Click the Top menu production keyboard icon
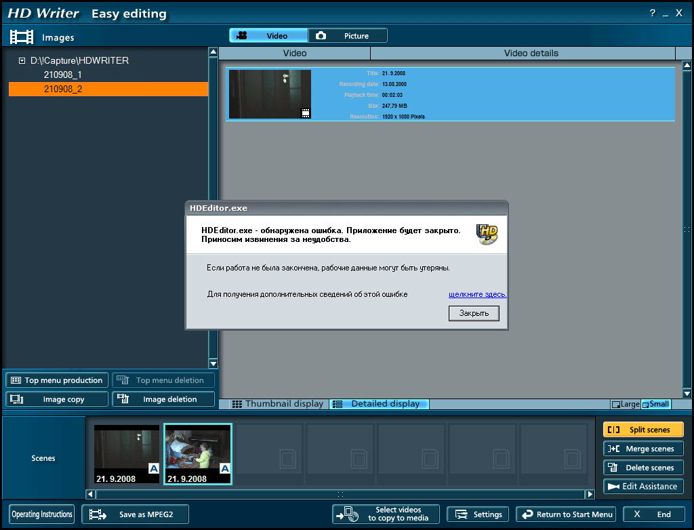 (x=16, y=380)
